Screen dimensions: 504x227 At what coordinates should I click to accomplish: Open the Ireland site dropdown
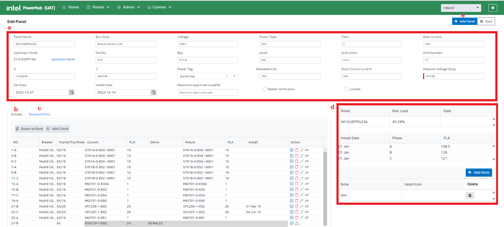point(461,8)
